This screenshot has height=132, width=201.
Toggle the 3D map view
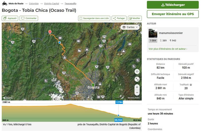coord(137,71)
